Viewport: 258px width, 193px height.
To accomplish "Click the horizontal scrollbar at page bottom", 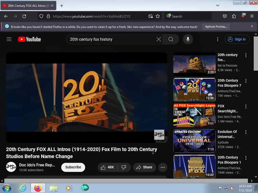I will 126,181.
